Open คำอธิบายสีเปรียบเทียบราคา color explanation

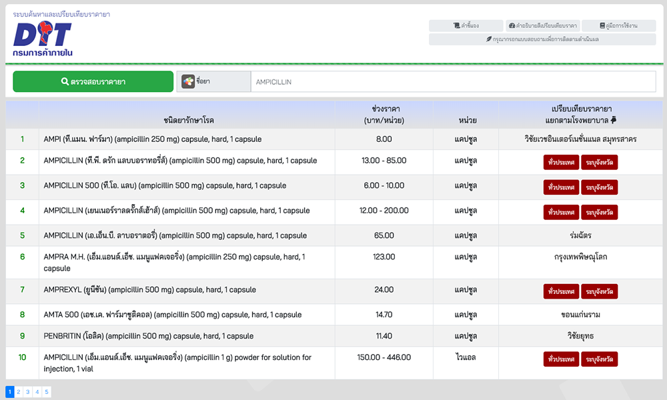pos(542,25)
